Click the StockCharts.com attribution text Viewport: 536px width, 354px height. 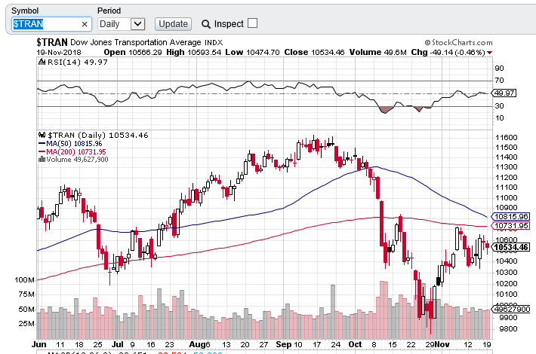pos(459,43)
